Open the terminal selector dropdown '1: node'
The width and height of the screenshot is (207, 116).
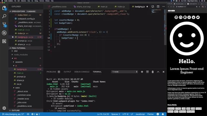125,72
